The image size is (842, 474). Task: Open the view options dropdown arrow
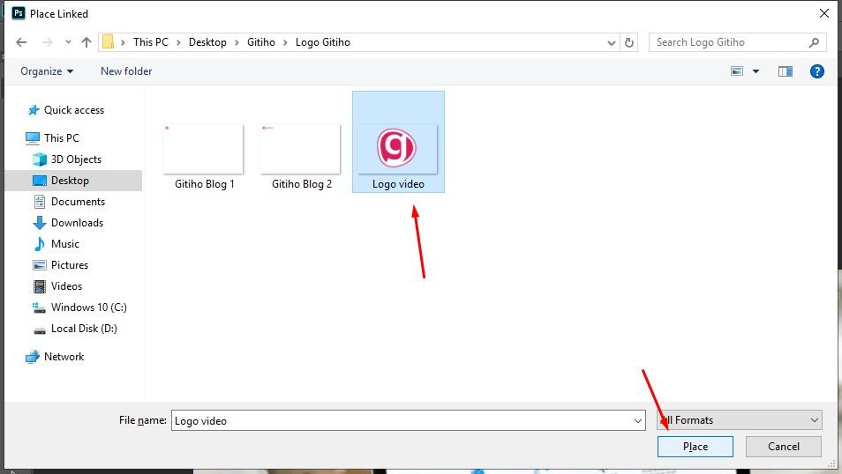point(756,71)
